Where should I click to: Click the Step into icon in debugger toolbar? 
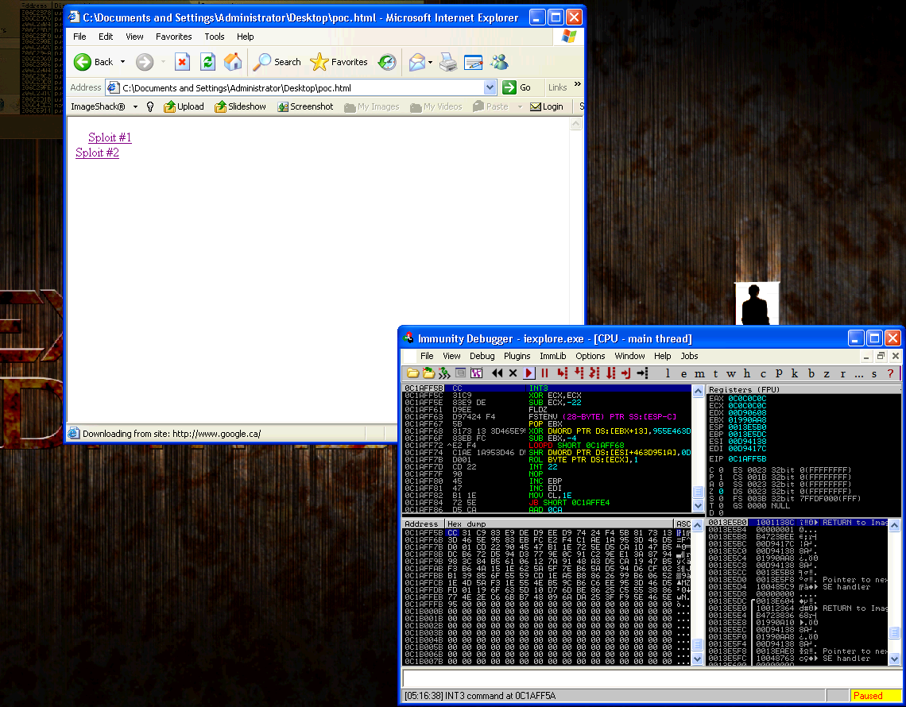[562, 373]
